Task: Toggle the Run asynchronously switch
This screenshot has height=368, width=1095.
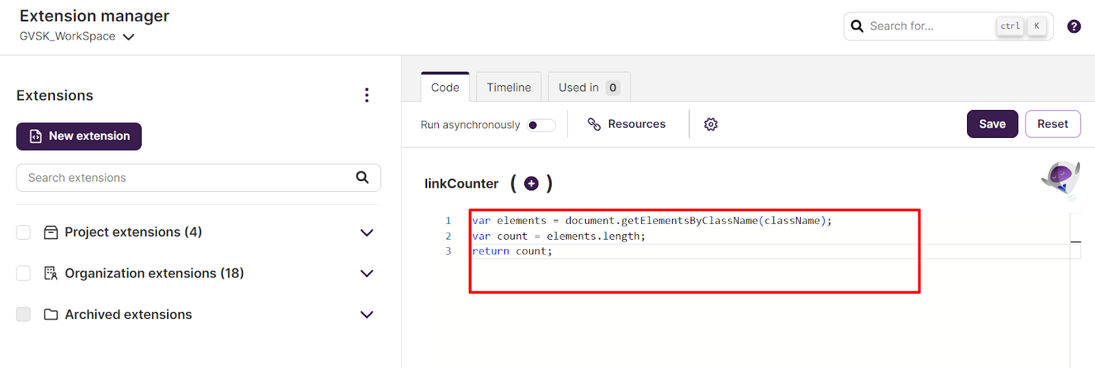Action: pyautogui.click(x=541, y=125)
